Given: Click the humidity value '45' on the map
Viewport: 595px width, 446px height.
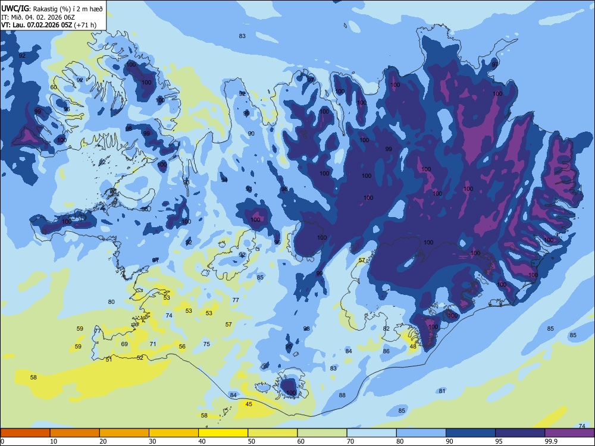Looking at the screenshot, I should pyautogui.click(x=249, y=404).
